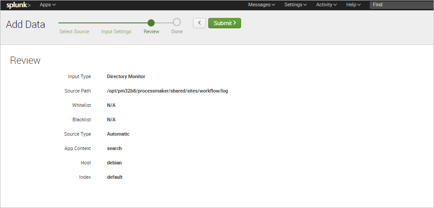Open the Settings dropdown
This screenshot has width=434, height=208.
(295, 4)
